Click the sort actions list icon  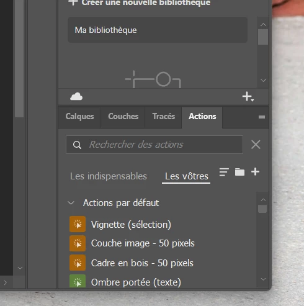(224, 172)
